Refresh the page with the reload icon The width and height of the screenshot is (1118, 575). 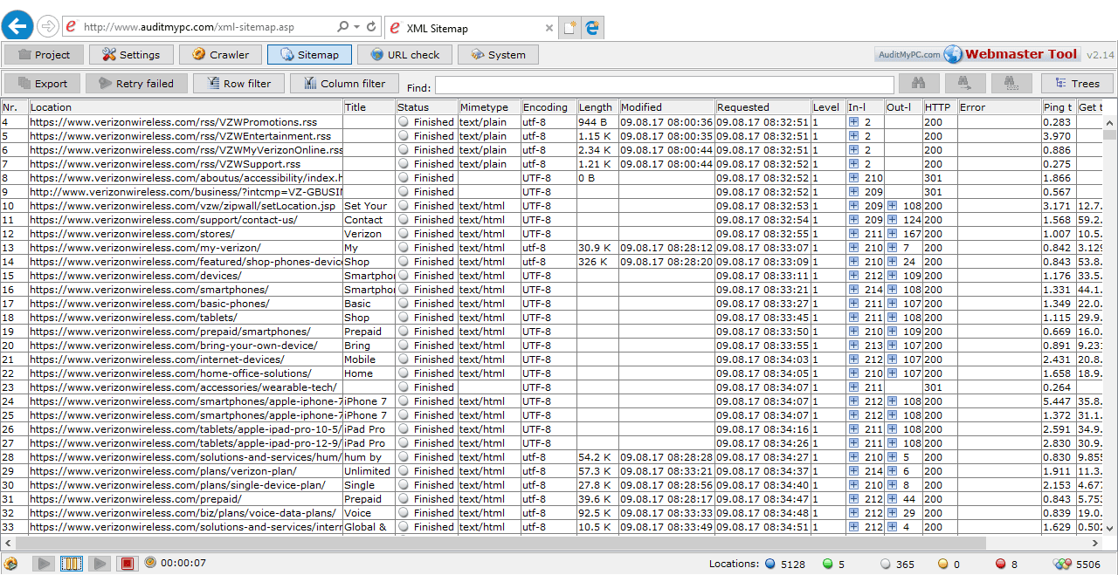(x=372, y=27)
